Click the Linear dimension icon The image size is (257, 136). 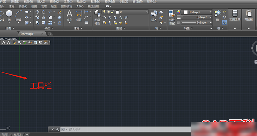(86, 12)
